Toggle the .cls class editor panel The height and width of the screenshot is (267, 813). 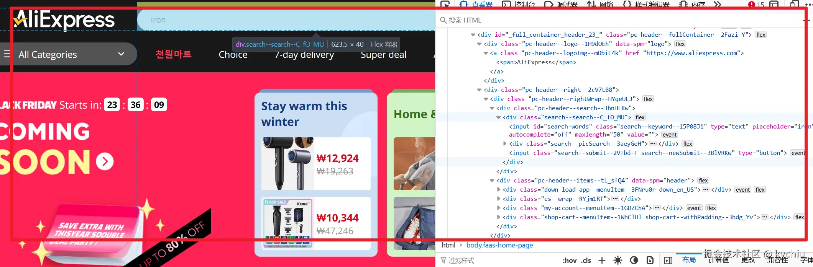[586, 260]
